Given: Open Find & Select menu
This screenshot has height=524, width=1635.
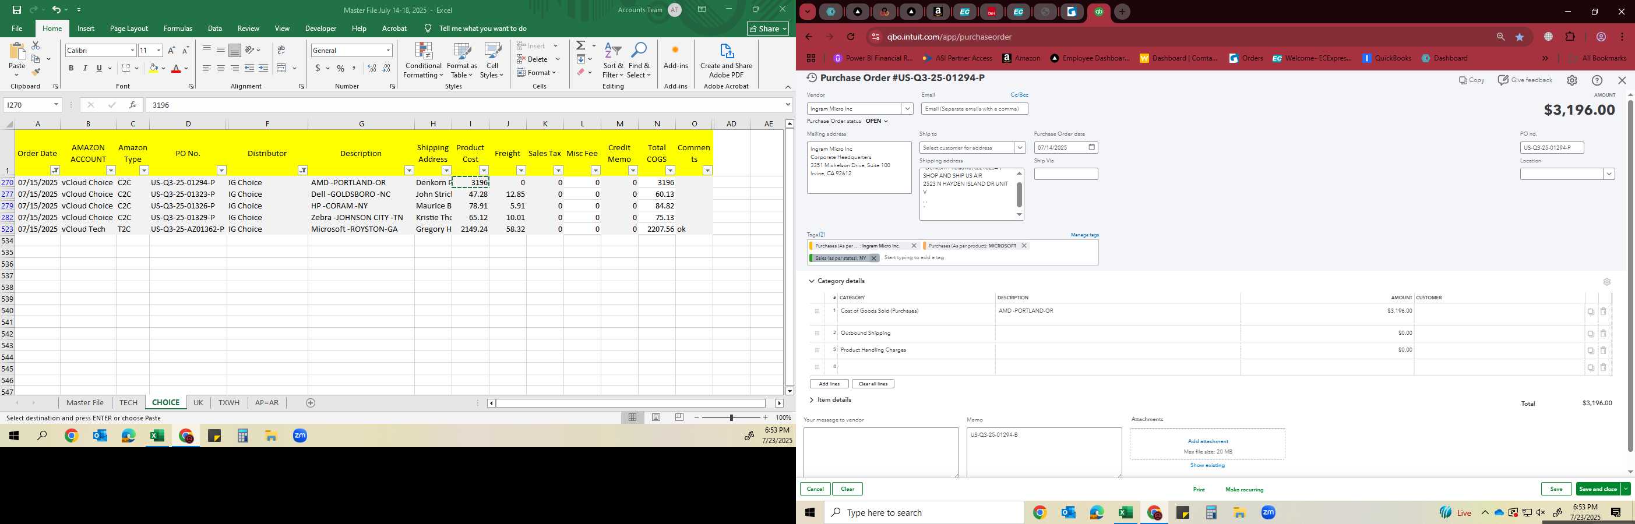Looking at the screenshot, I should (639, 61).
